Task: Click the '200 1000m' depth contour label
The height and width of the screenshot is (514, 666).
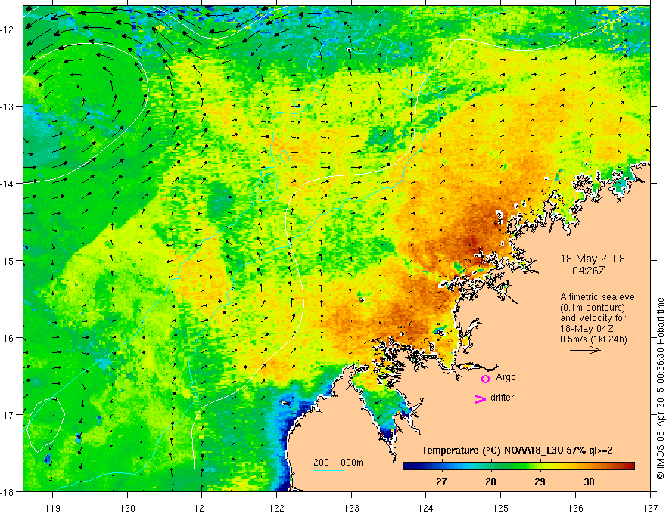Action: [x=338, y=463]
